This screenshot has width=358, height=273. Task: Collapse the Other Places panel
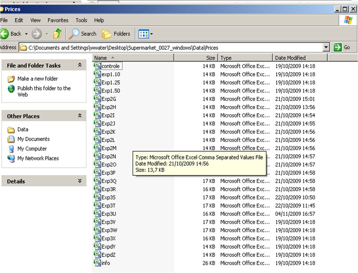(80, 116)
